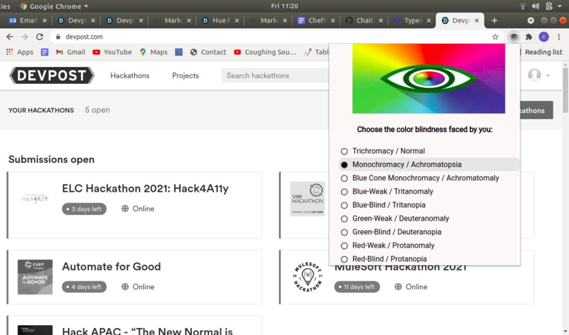Open the Hack APAC hackathon title
569x335 pixels.
pyautogui.click(x=148, y=331)
